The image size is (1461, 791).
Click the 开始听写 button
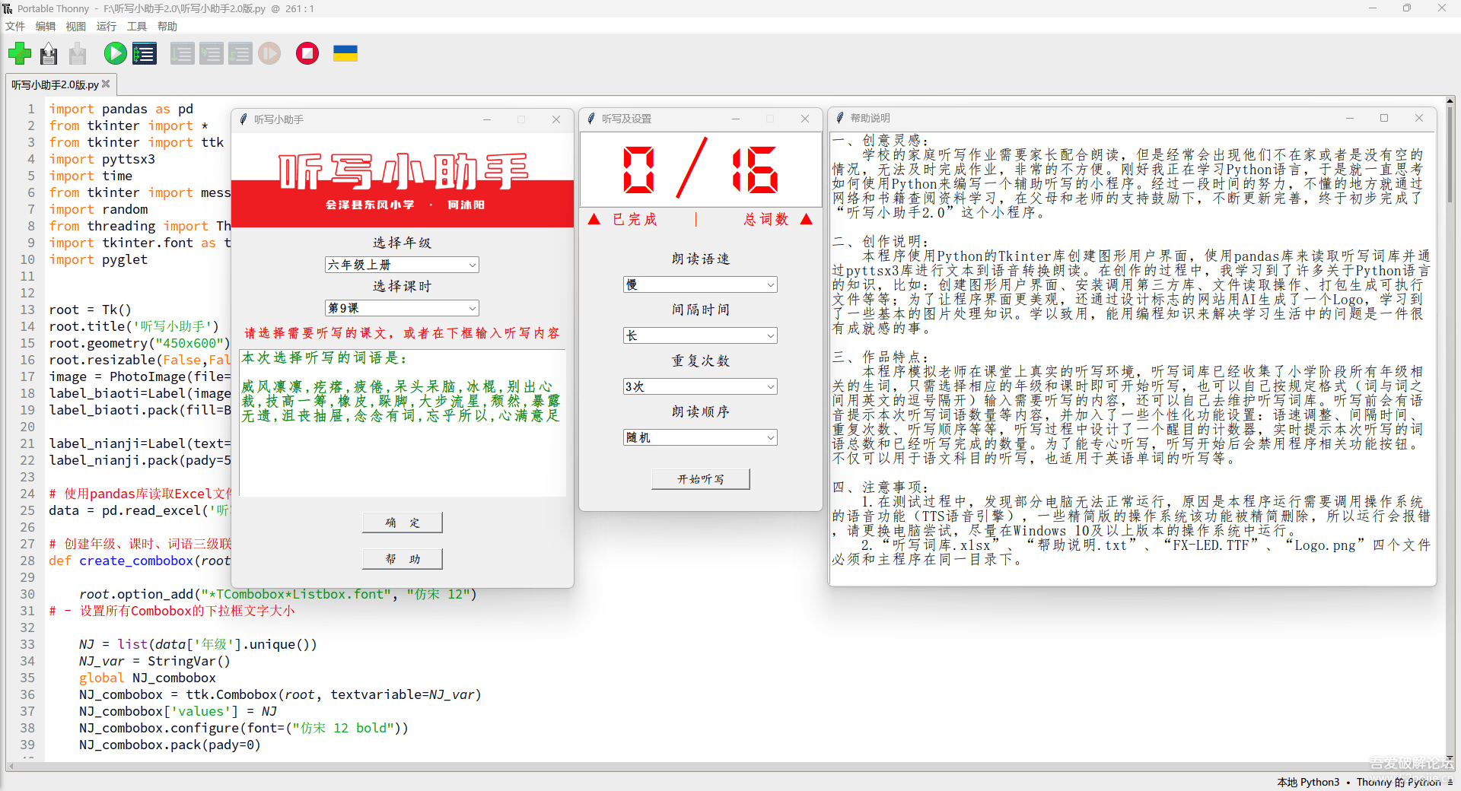click(x=701, y=479)
